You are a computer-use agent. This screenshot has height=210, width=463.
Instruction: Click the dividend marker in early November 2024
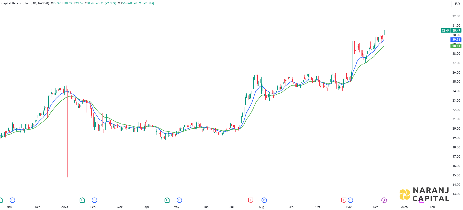point(350,200)
